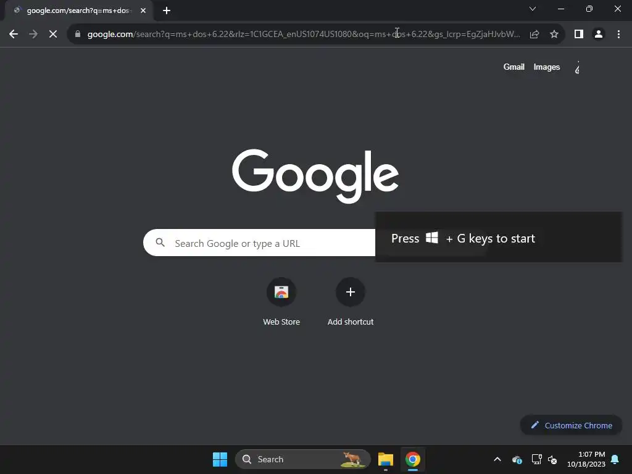Bookmark this tab with star icon
This screenshot has width=632, height=474.
[554, 35]
